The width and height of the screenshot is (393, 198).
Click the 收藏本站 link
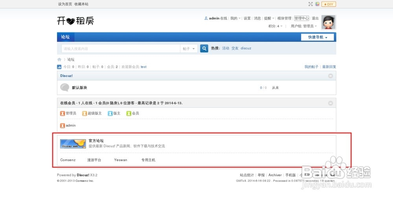81,4
